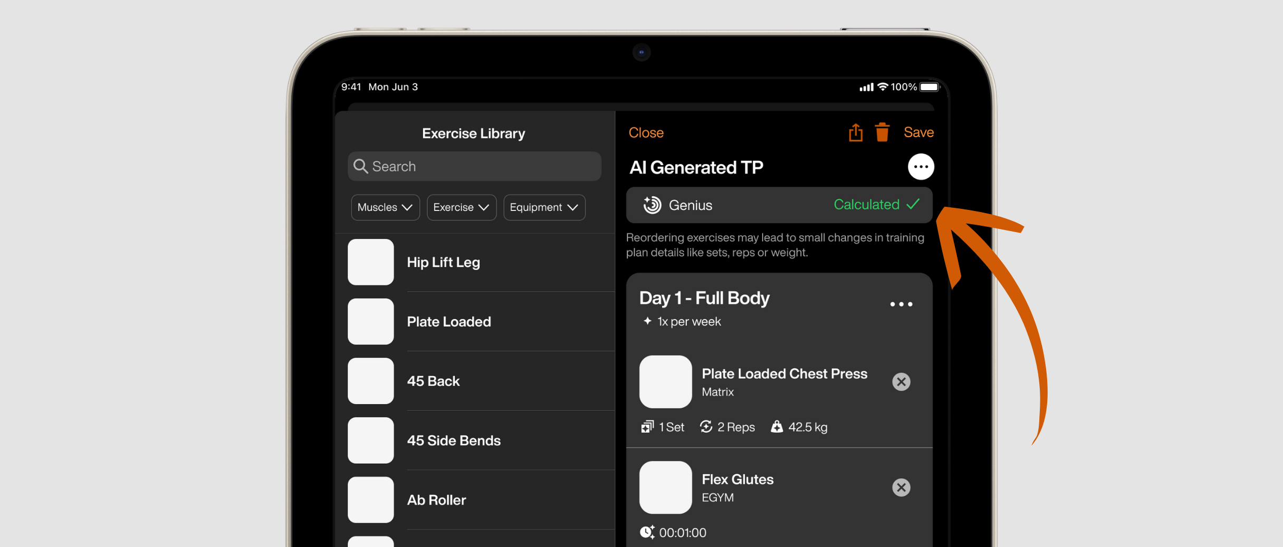Click the search magnifier icon
This screenshot has height=547, width=1283.
point(361,166)
